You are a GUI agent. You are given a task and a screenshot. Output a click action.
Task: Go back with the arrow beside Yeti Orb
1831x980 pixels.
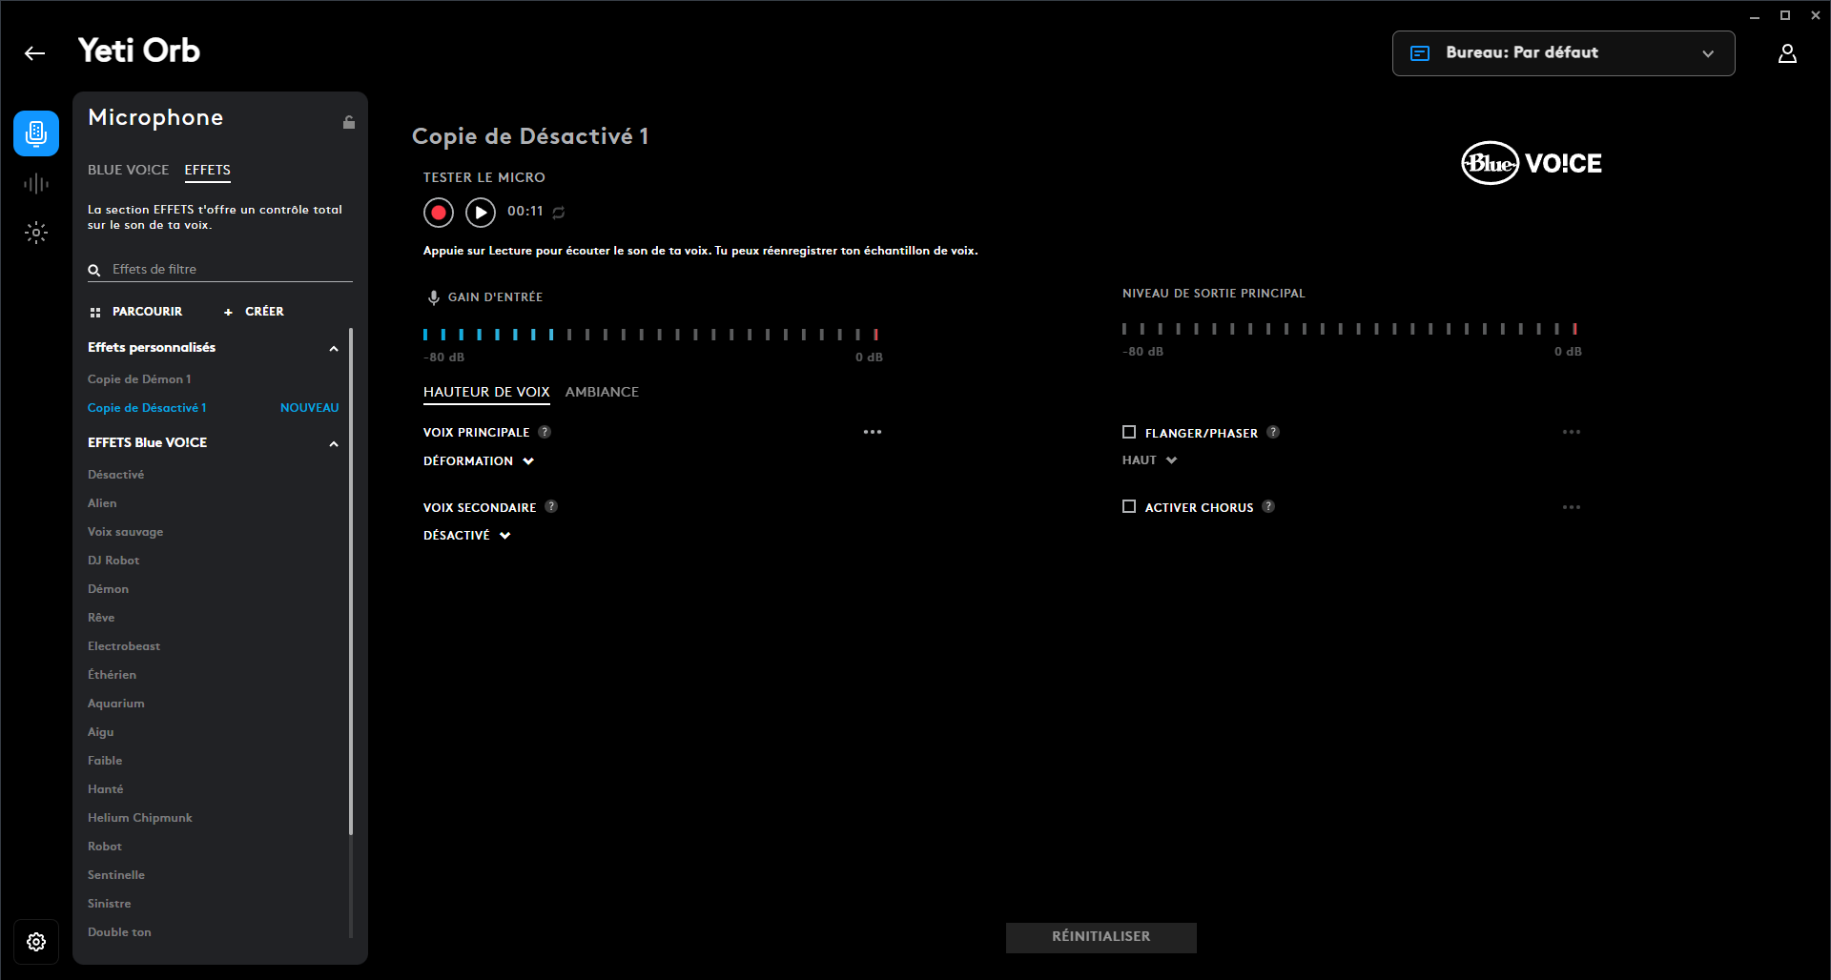coord(35,53)
